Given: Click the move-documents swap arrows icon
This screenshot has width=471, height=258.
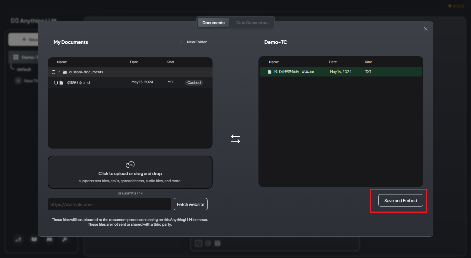Looking at the screenshot, I should tap(235, 139).
